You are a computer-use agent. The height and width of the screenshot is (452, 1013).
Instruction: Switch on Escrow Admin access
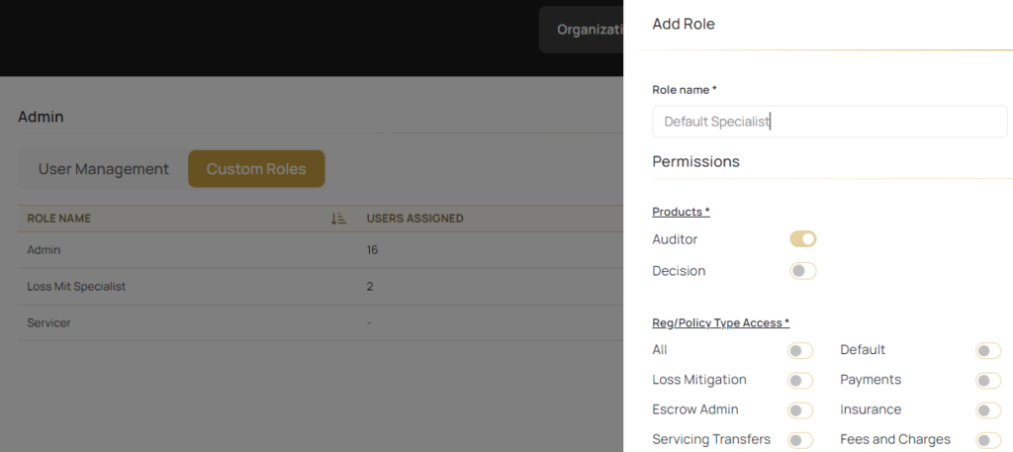(800, 409)
